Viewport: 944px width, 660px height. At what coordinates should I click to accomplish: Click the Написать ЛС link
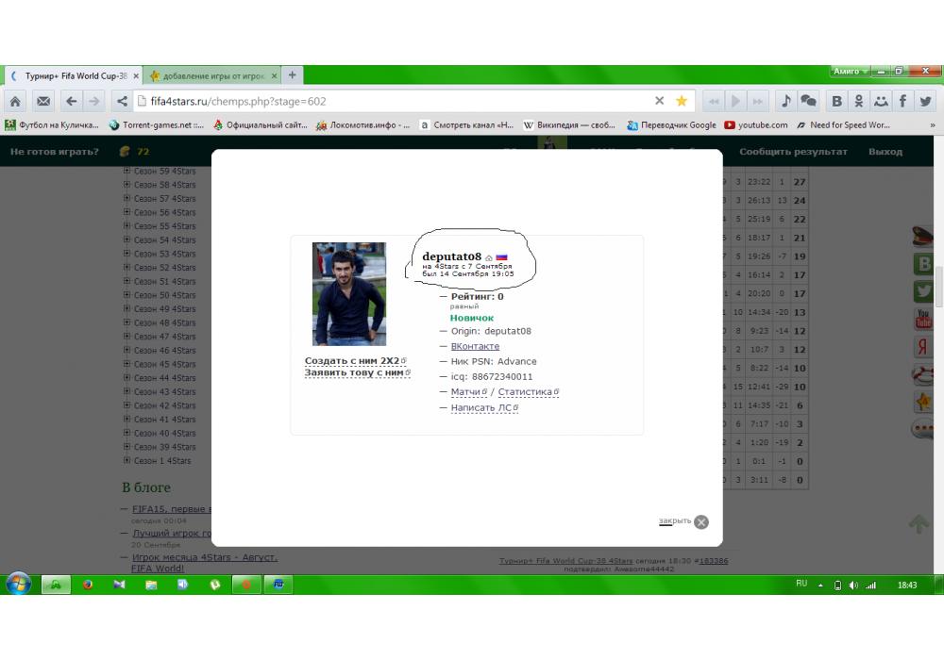tap(481, 407)
